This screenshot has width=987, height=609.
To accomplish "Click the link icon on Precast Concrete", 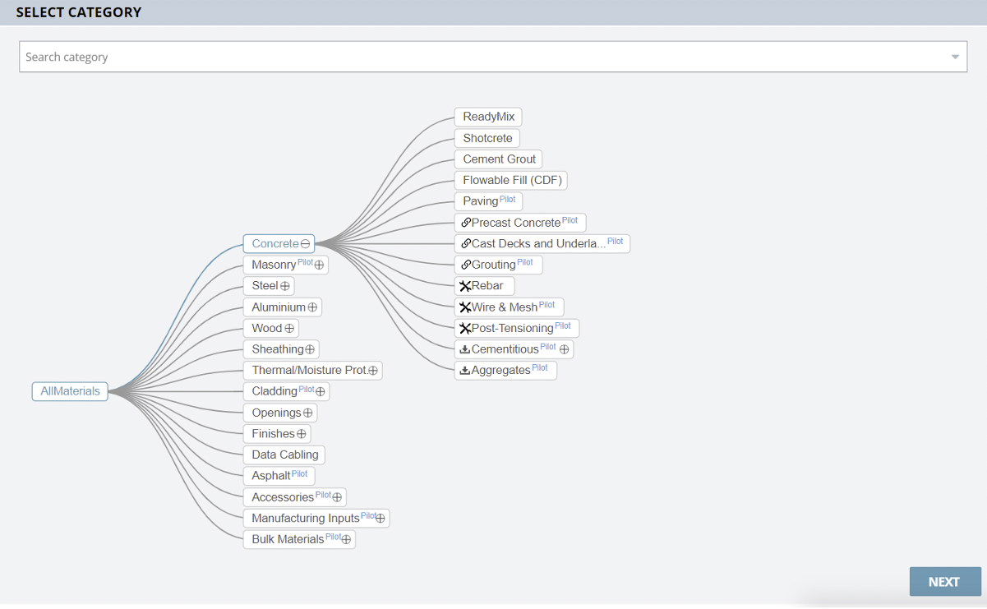I will click(466, 223).
